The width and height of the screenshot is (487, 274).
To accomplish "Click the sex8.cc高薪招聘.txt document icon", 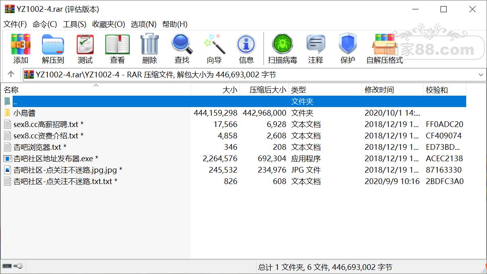I will [7, 124].
